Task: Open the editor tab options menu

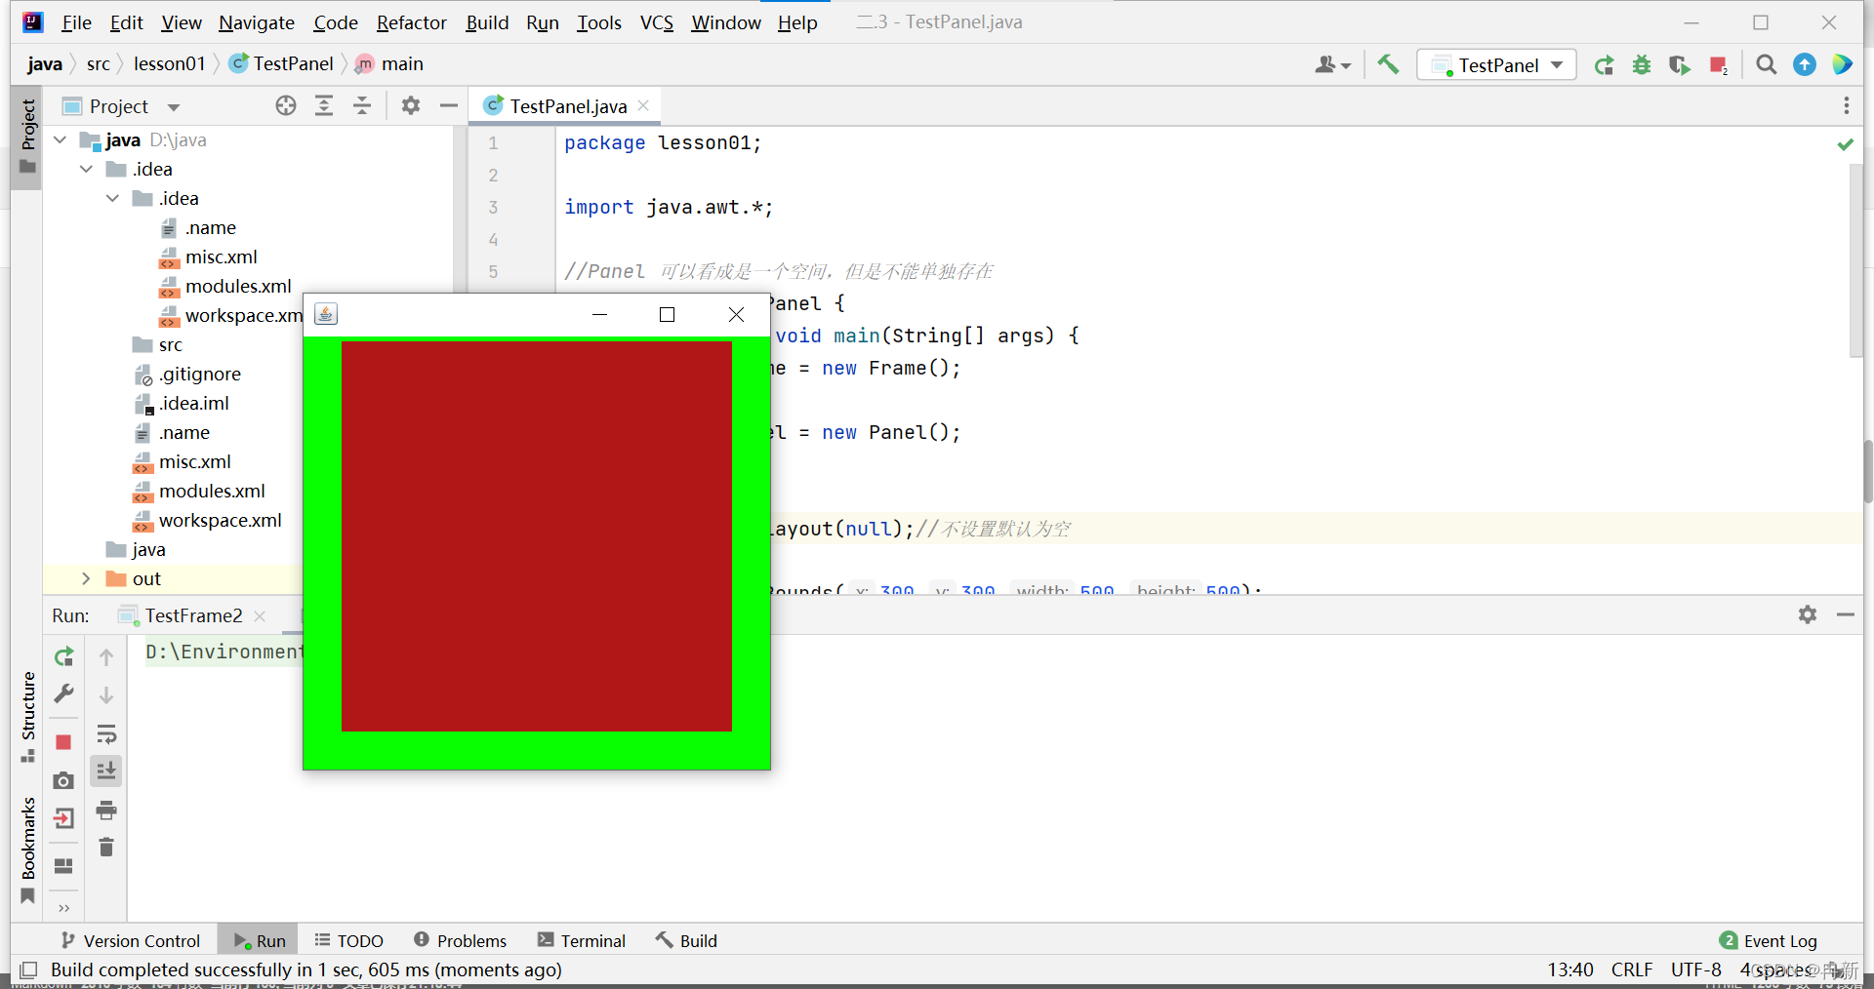Action: point(1846,106)
